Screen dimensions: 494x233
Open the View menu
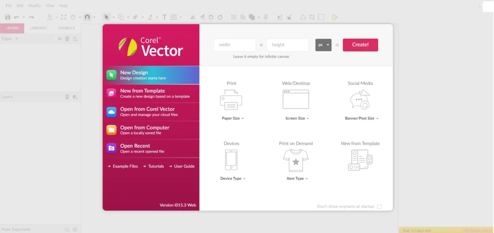click(x=50, y=6)
